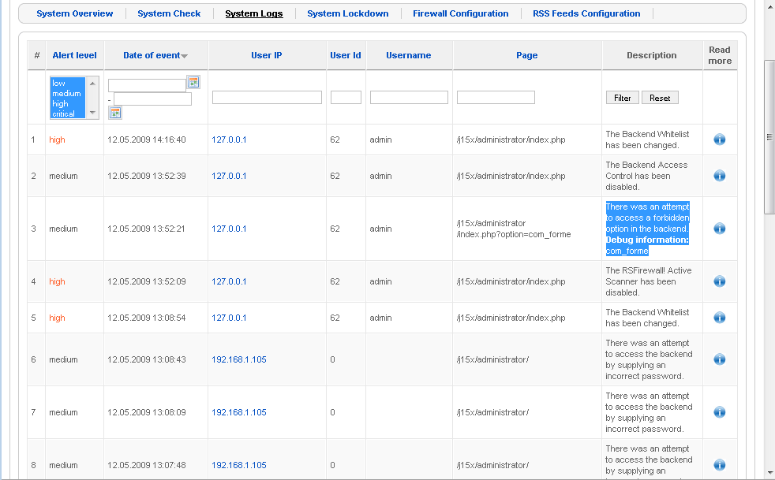Focus the Page filter field

(x=496, y=97)
